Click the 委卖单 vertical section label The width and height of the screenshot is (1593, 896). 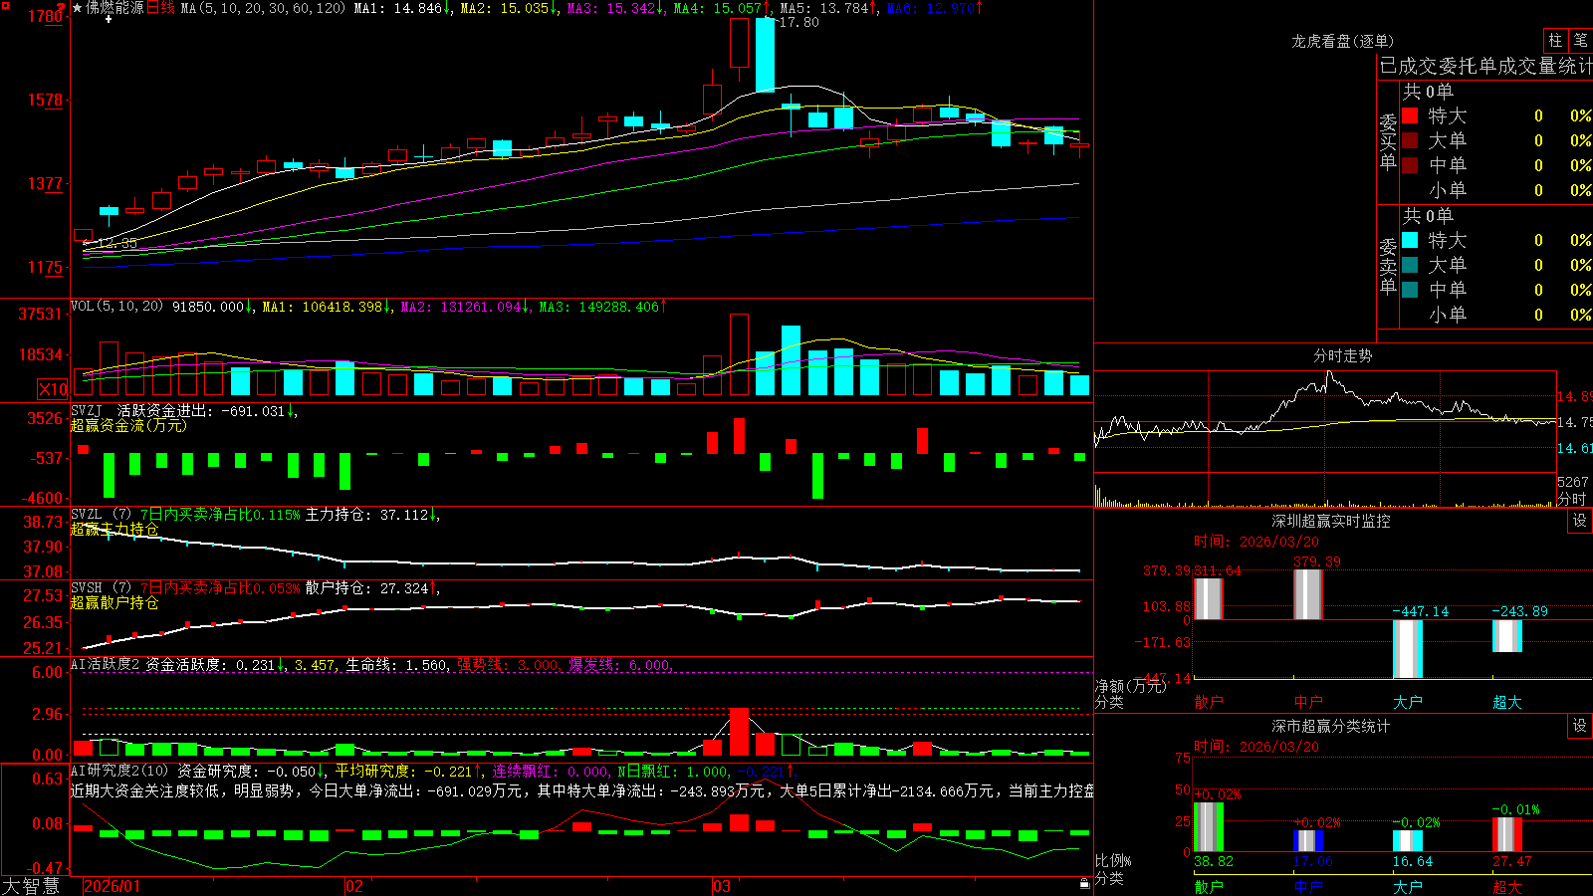(1388, 267)
